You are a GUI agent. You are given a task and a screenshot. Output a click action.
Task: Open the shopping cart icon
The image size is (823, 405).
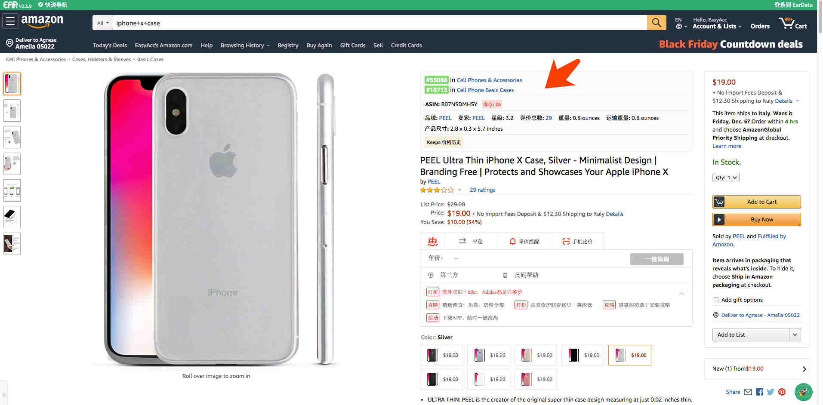pos(793,23)
